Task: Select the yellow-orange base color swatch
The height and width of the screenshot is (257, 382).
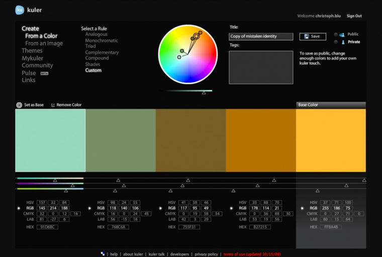Action: click(x=331, y=141)
